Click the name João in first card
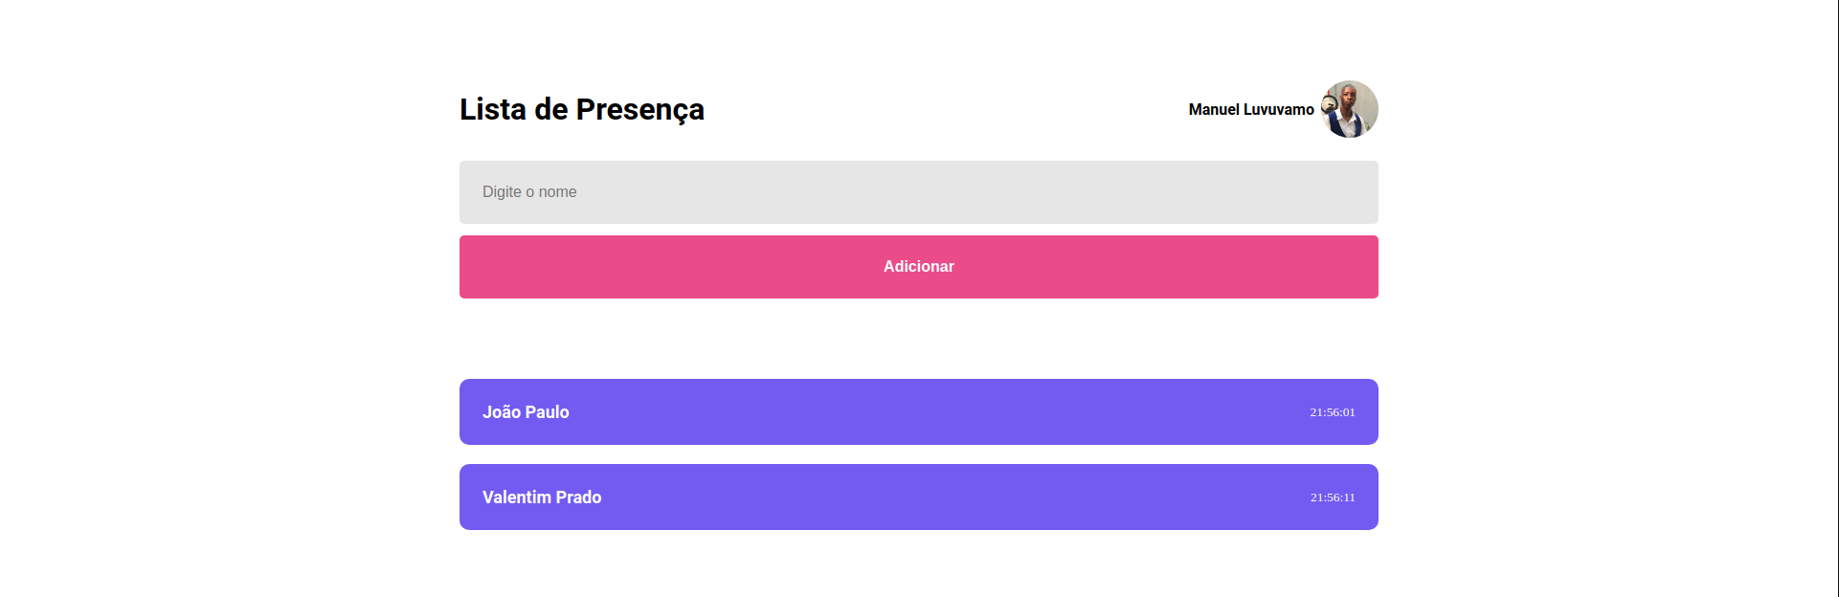The image size is (1839, 597). coord(501,412)
